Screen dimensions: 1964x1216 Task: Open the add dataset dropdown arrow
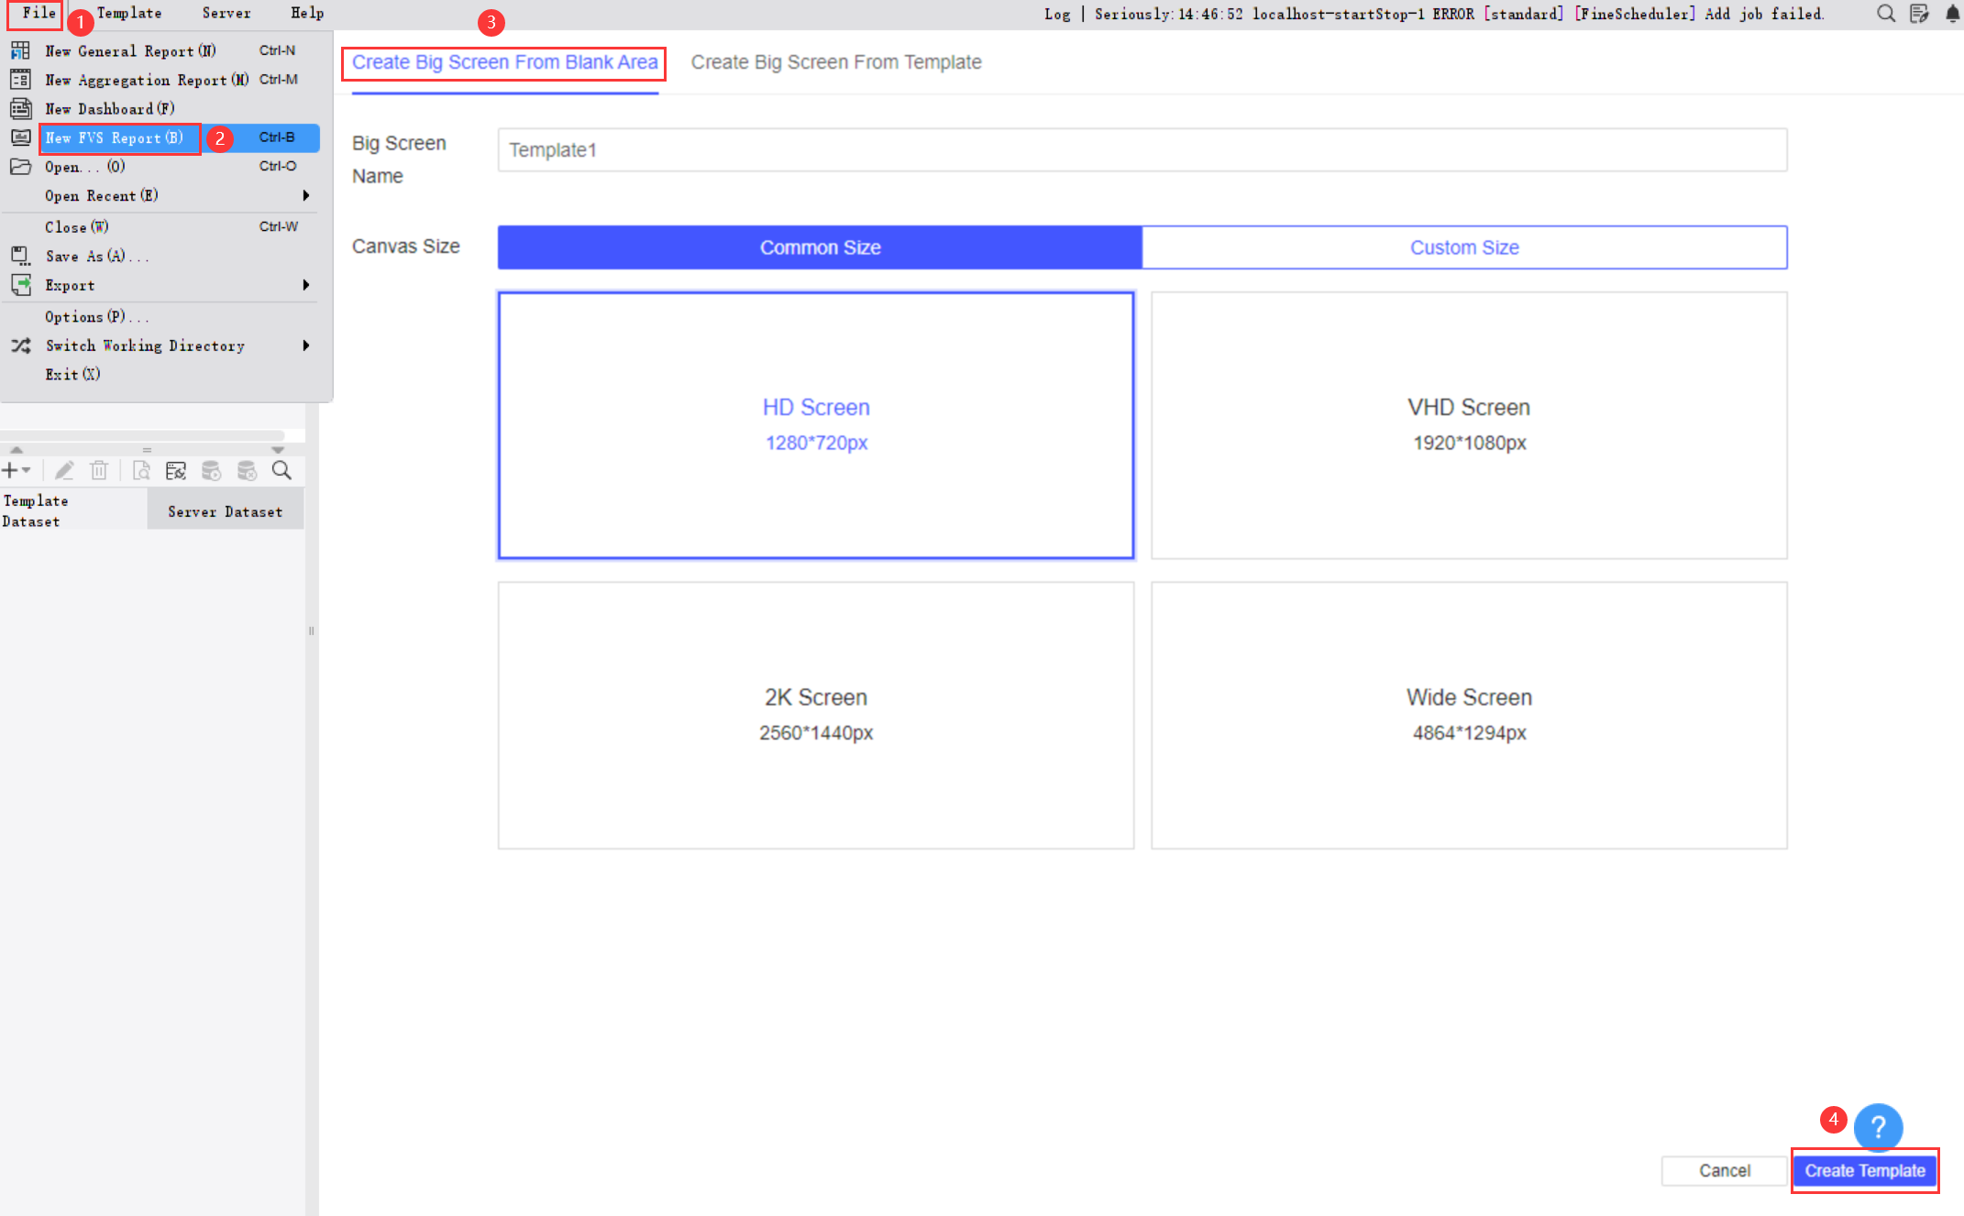point(26,470)
